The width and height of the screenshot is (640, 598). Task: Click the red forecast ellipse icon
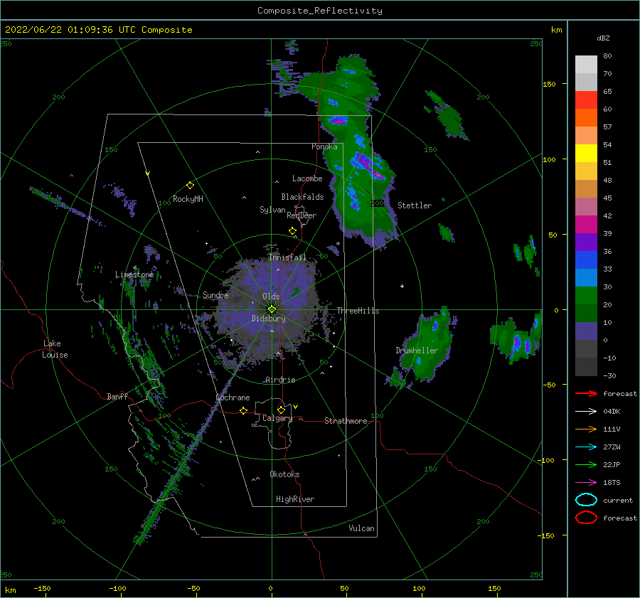point(586,518)
